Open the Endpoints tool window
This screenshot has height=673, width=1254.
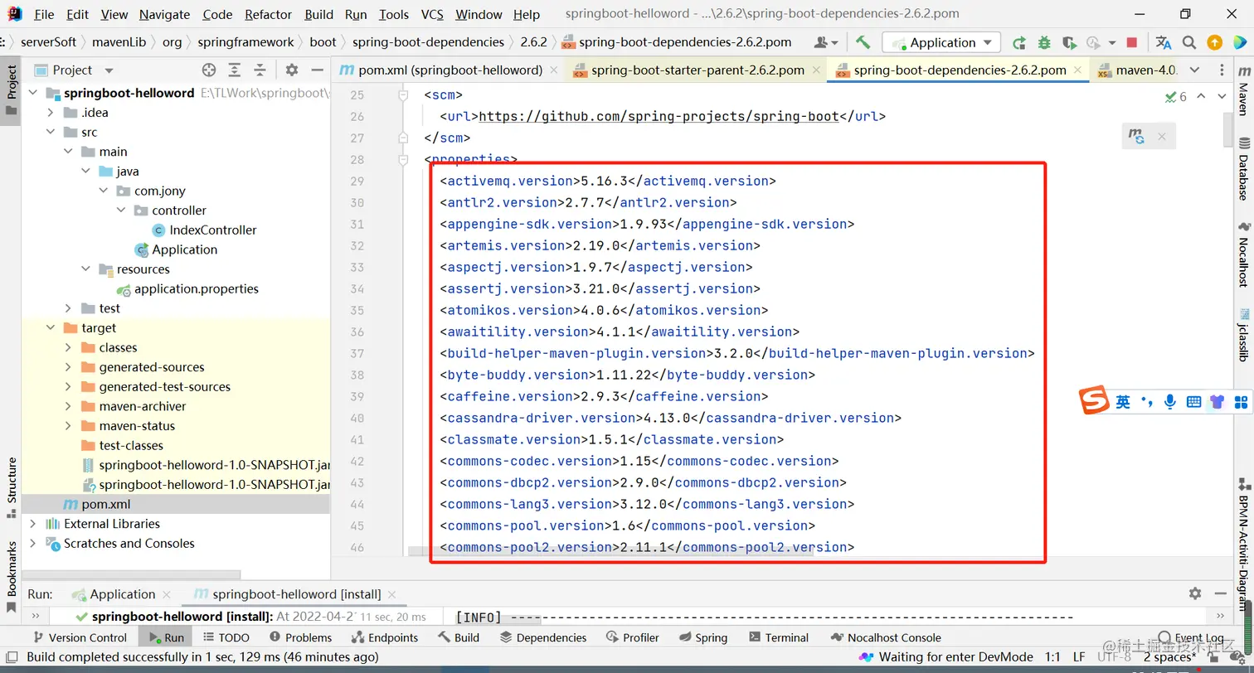click(x=384, y=637)
